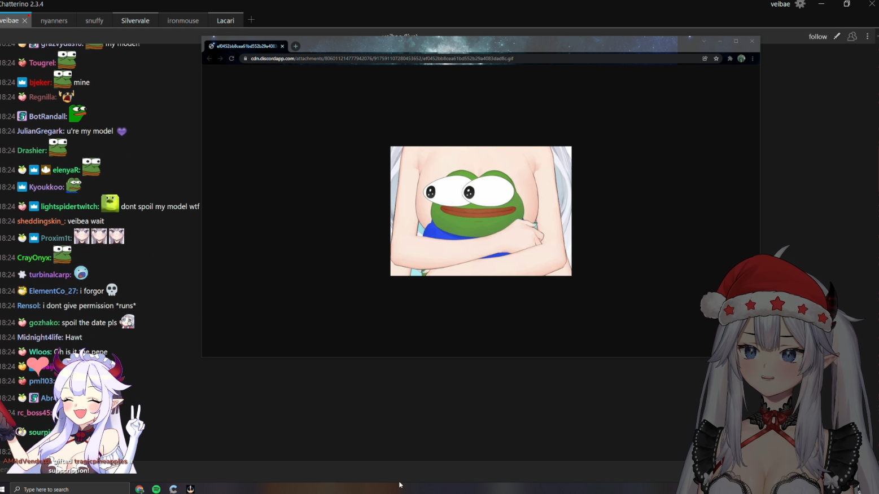The width and height of the screenshot is (879, 494).
Task: Open a new browser tab
Action: tap(295, 46)
